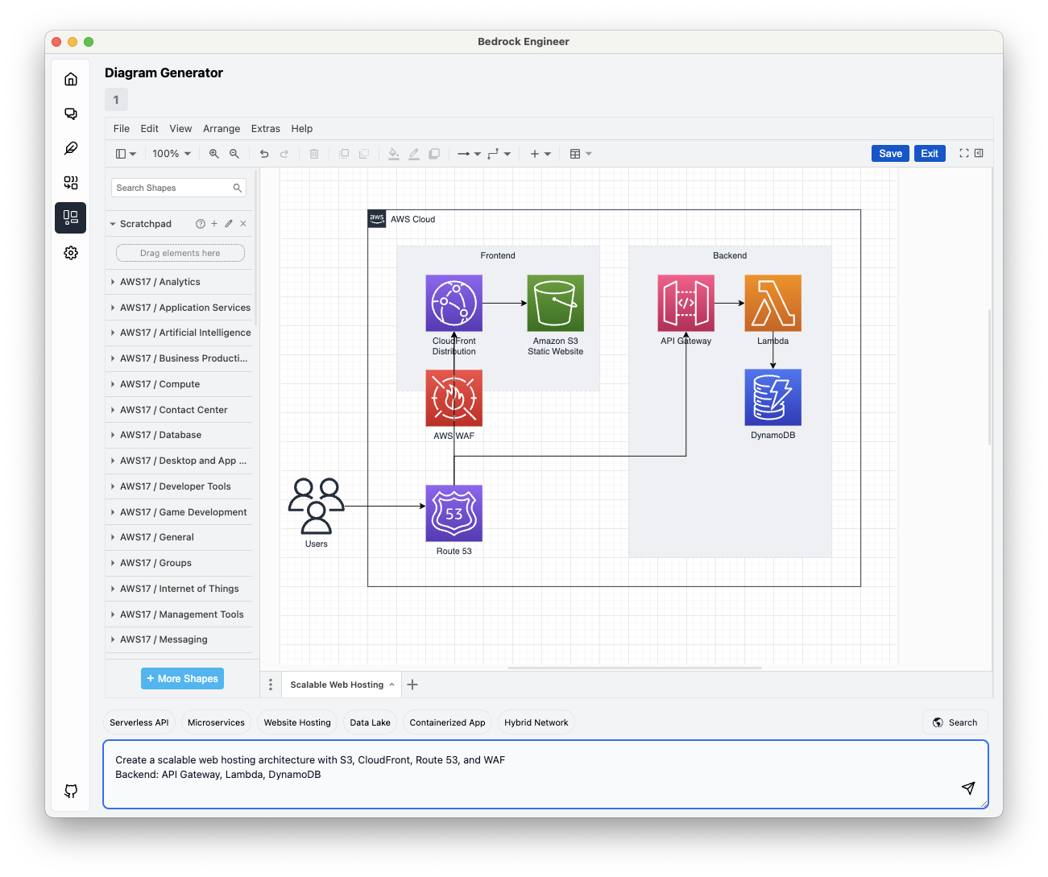Select the Users shape
This screenshot has height=877, width=1048.
(317, 506)
